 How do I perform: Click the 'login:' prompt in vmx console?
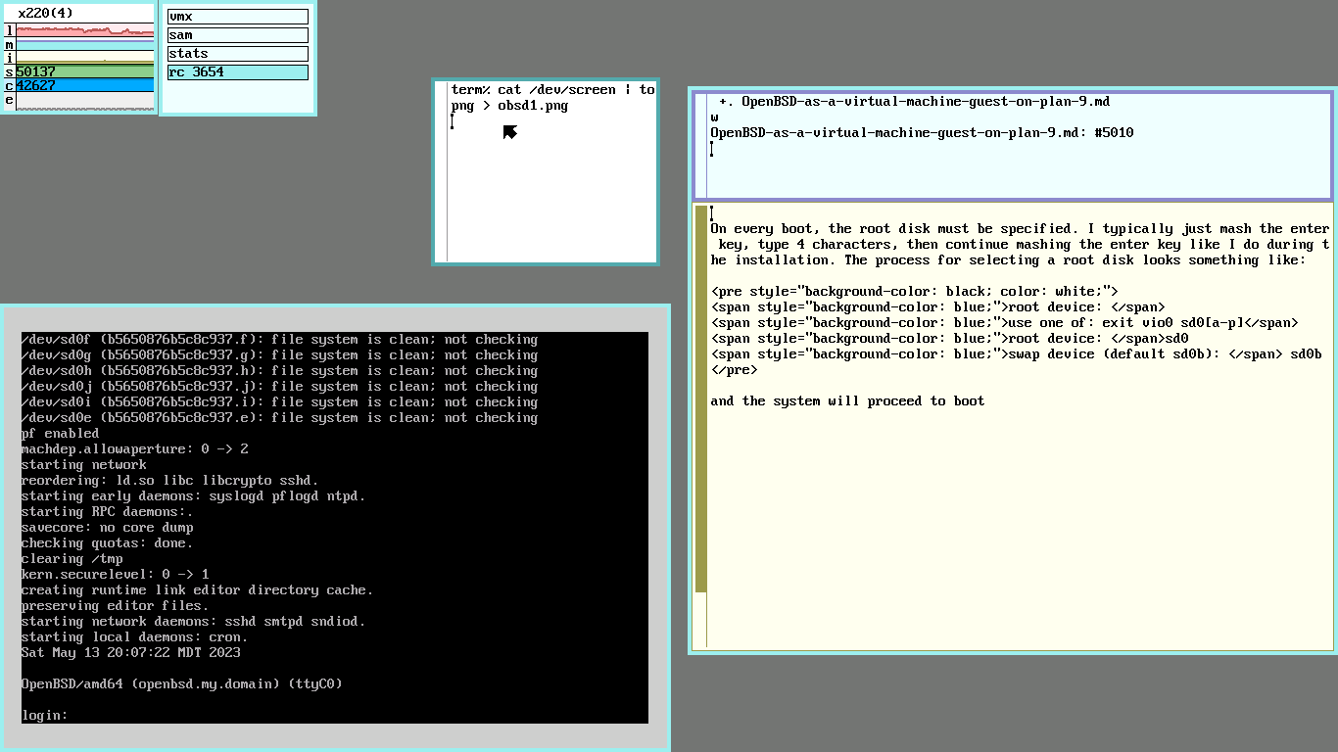coord(45,716)
